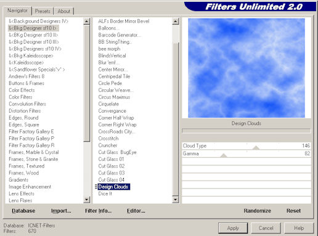Screen dimensions: 318x236
Task: Choose Circus Maximus filter
Action: point(114,97)
